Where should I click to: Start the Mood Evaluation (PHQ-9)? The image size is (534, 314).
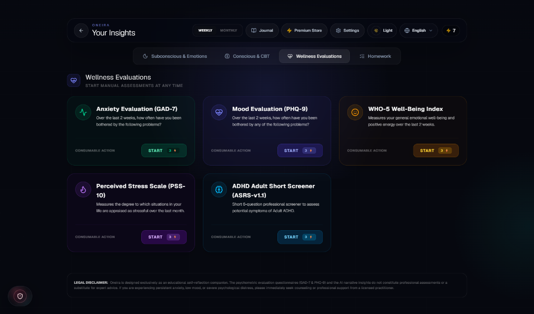(300, 150)
